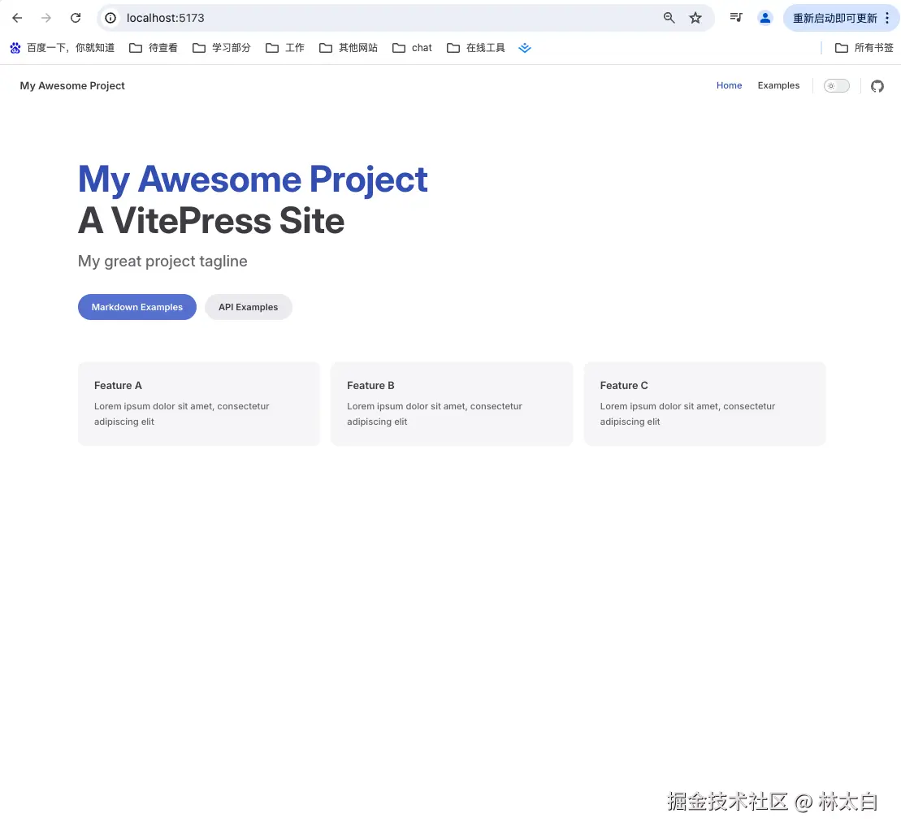Screen dimensions: 901x835
Task: Reload the page with refresh icon
Action: click(x=76, y=18)
